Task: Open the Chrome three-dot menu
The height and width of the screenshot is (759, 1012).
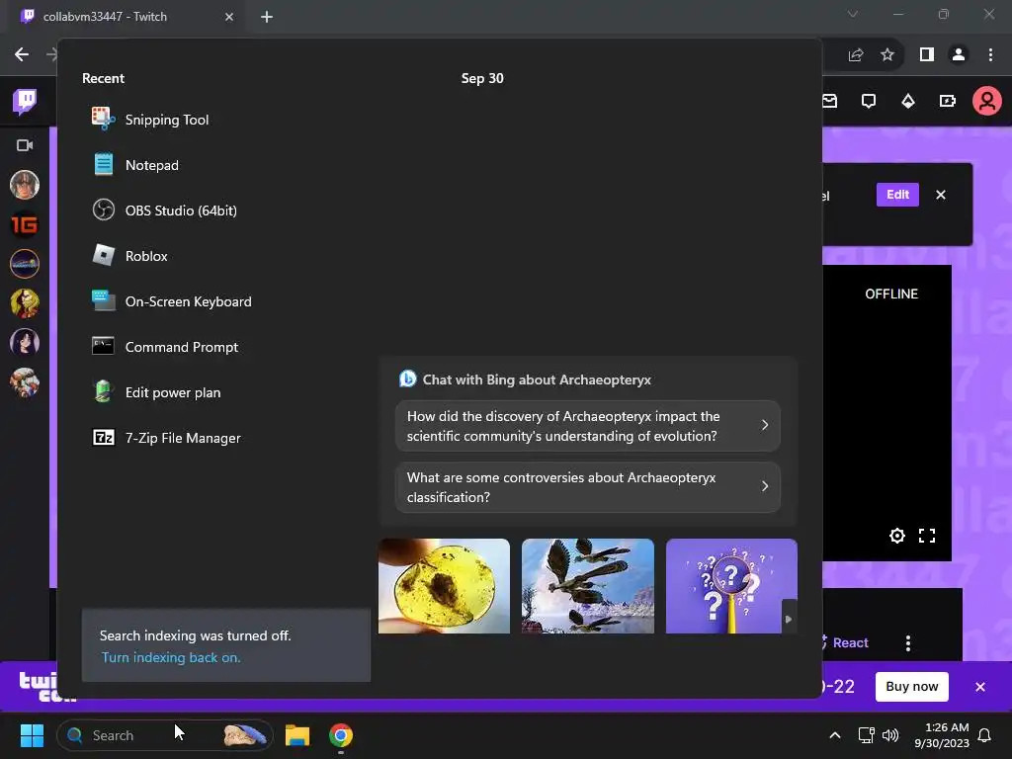Action: pos(990,55)
